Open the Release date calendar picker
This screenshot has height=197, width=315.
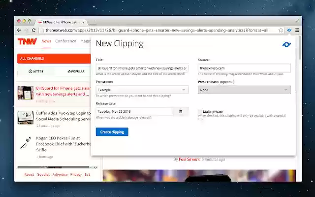(x=181, y=112)
